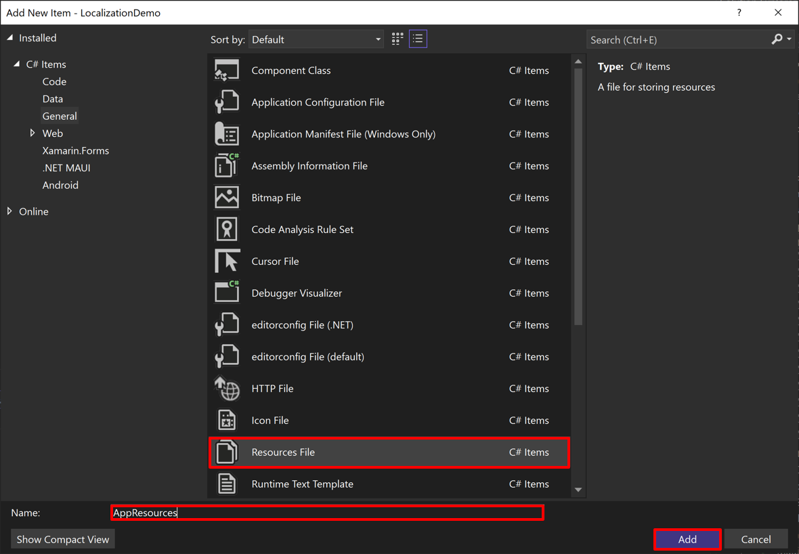Select the Component Class template icon
Viewport: 799px width, 554px height.
coord(227,70)
